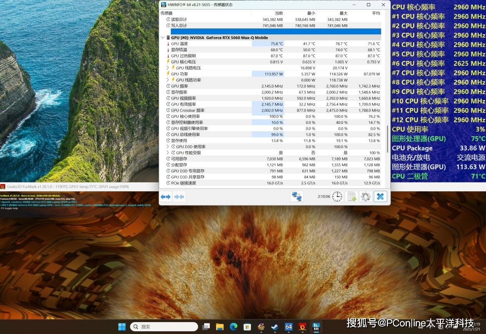The width and height of the screenshot is (486, 334).
Task: Open FurMark from the taskbar
Action: (x=302, y=327)
